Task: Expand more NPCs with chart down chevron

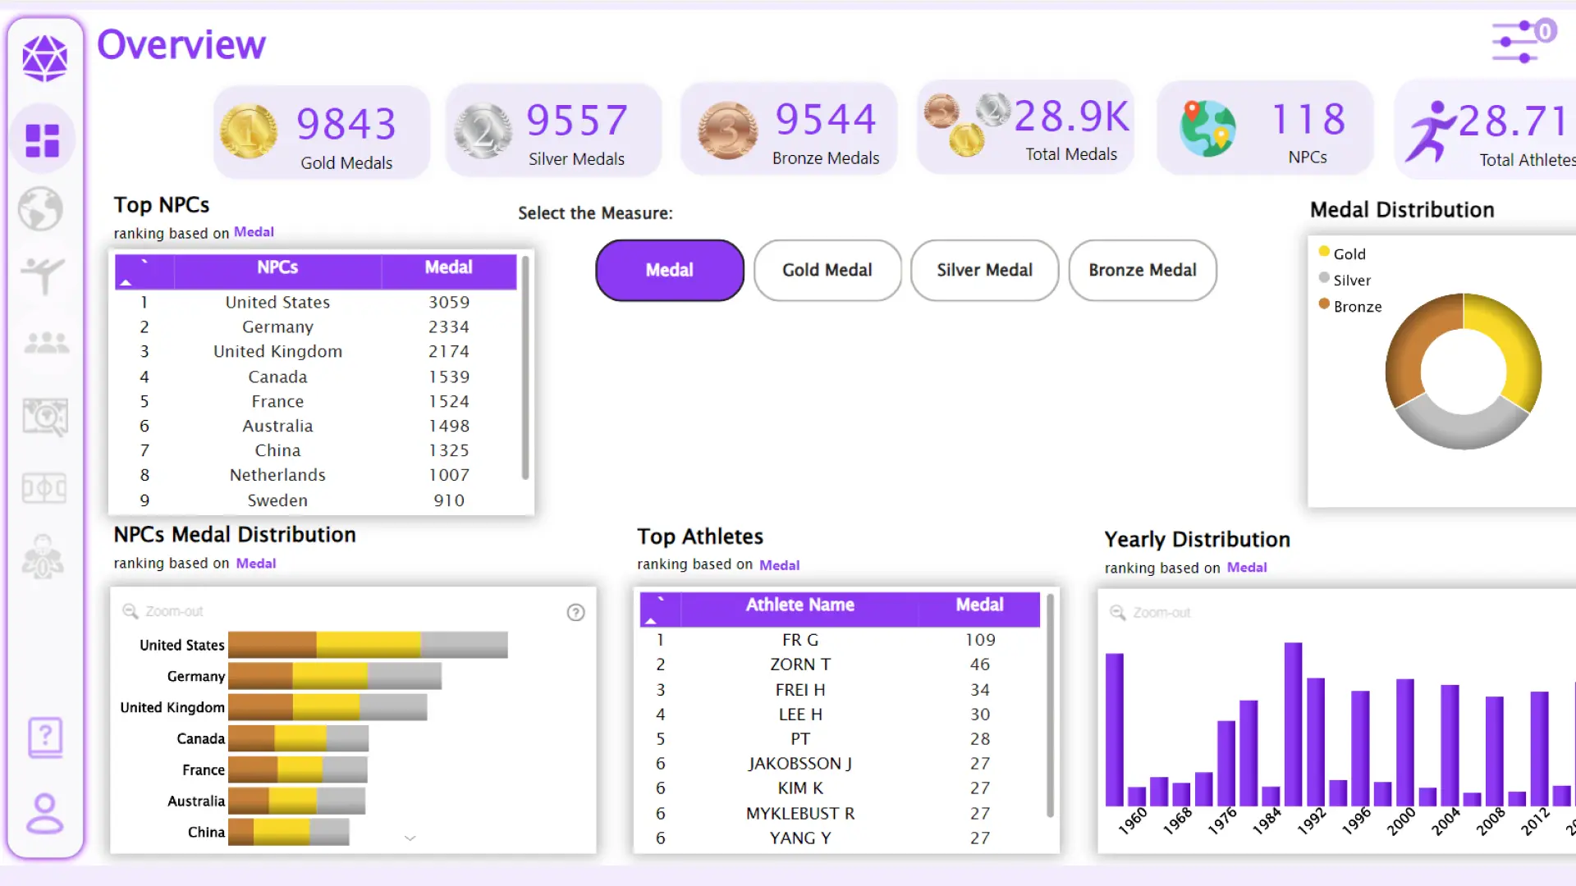Action: click(x=410, y=838)
